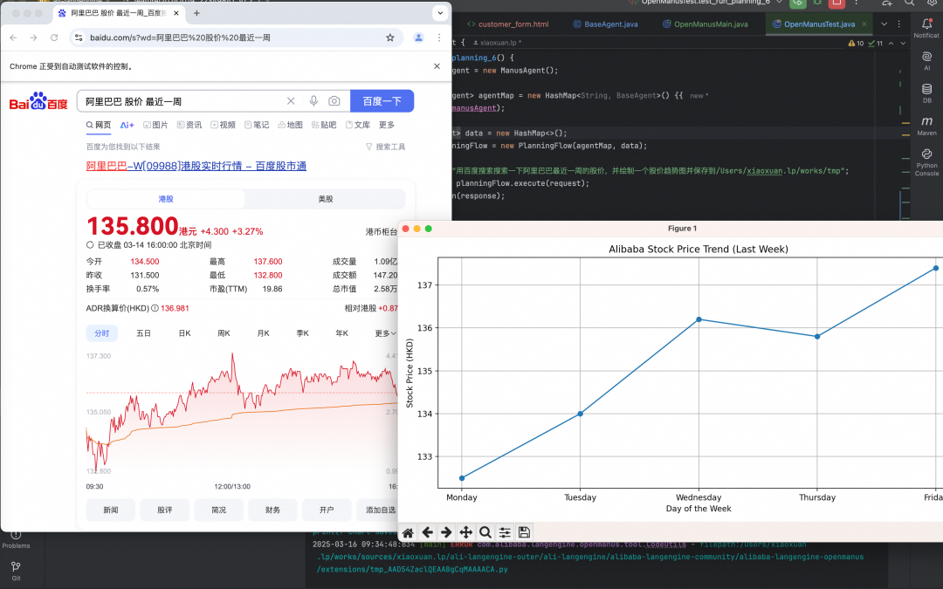This screenshot has height=589, width=943.
Task: Open Configure subplots in Figure 1
Action: pos(505,532)
